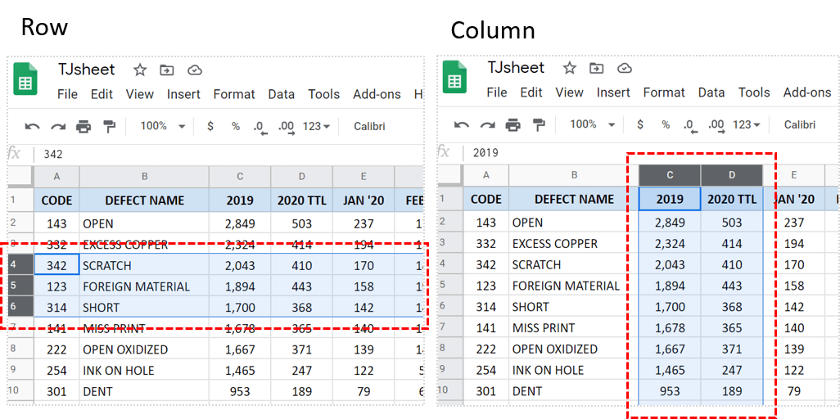
Task: Format as currency in the left toolbar
Action: (x=210, y=127)
